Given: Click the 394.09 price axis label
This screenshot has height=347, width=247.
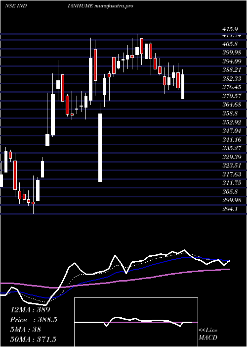Looking at the screenshot, I should click(231, 61).
